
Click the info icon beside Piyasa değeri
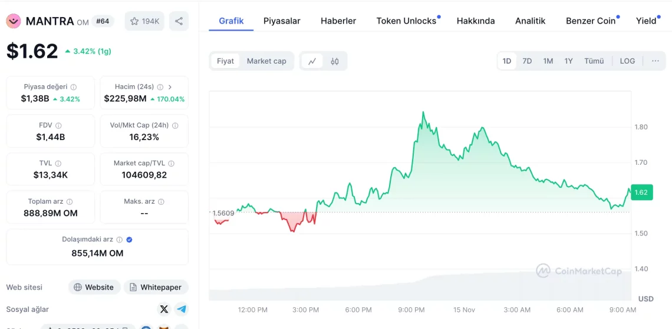tap(74, 87)
